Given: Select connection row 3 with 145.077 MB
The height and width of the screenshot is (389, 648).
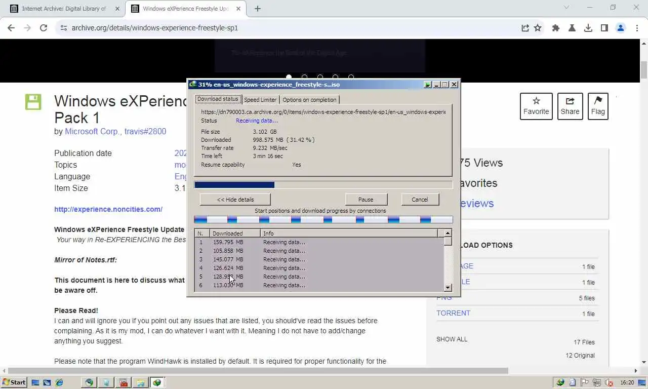Looking at the screenshot, I should coord(319,259).
